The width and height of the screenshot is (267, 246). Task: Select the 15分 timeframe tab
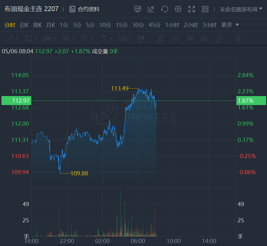click(121, 25)
